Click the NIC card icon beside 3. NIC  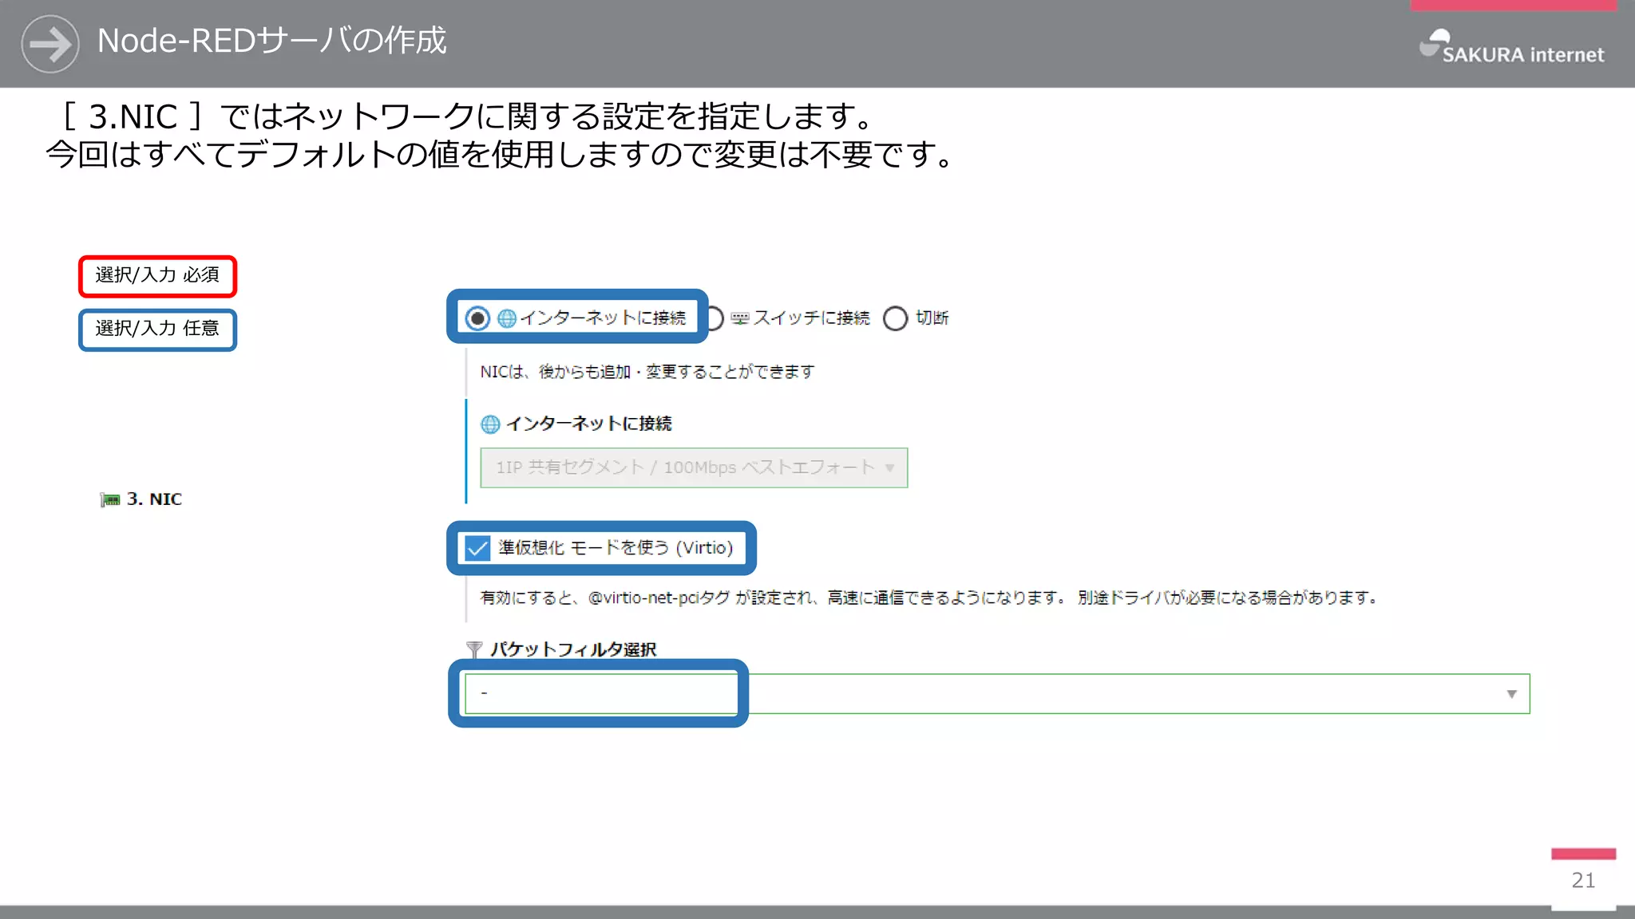[110, 500]
